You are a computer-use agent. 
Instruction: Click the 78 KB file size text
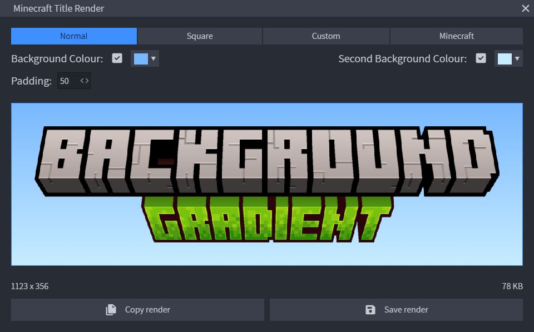[512, 286]
